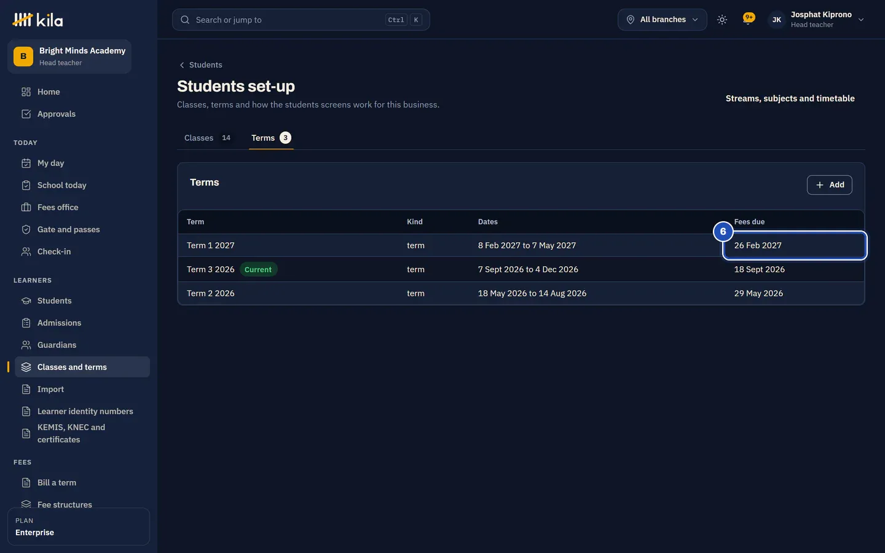Open the Approvals checkmark icon
This screenshot has width=885, height=553.
tap(26, 114)
